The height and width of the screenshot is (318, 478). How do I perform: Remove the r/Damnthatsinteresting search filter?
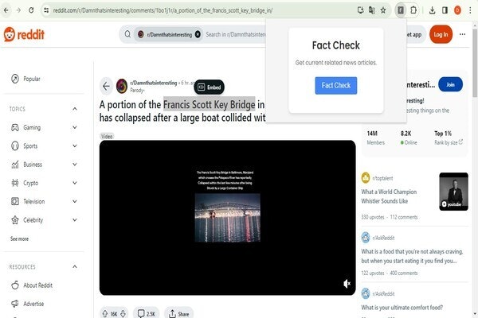[x=198, y=34]
